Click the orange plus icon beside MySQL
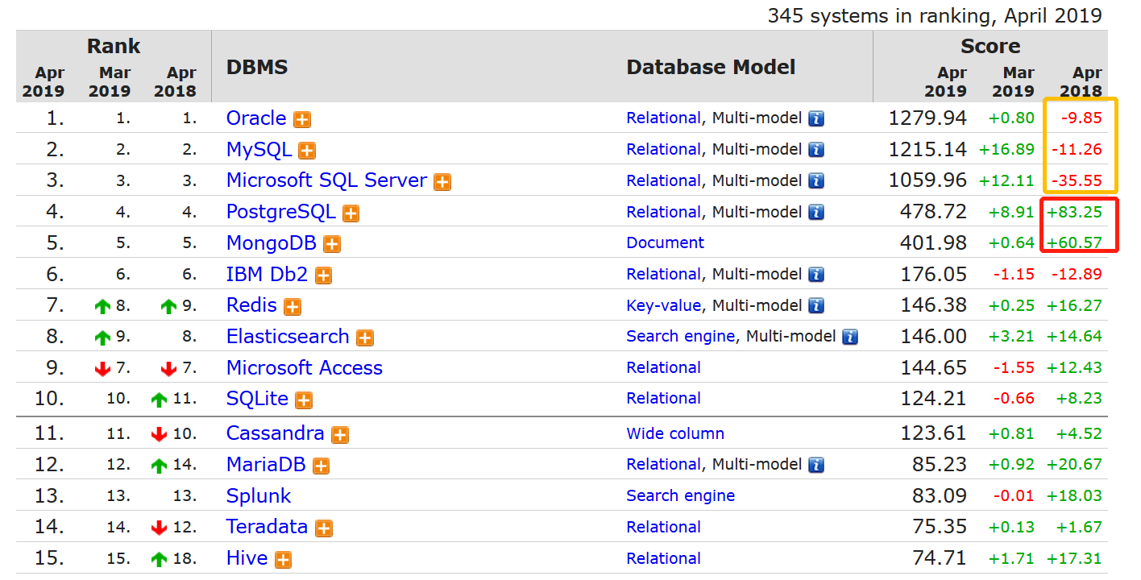The height and width of the screenshot is (580, 1141). 307,151
